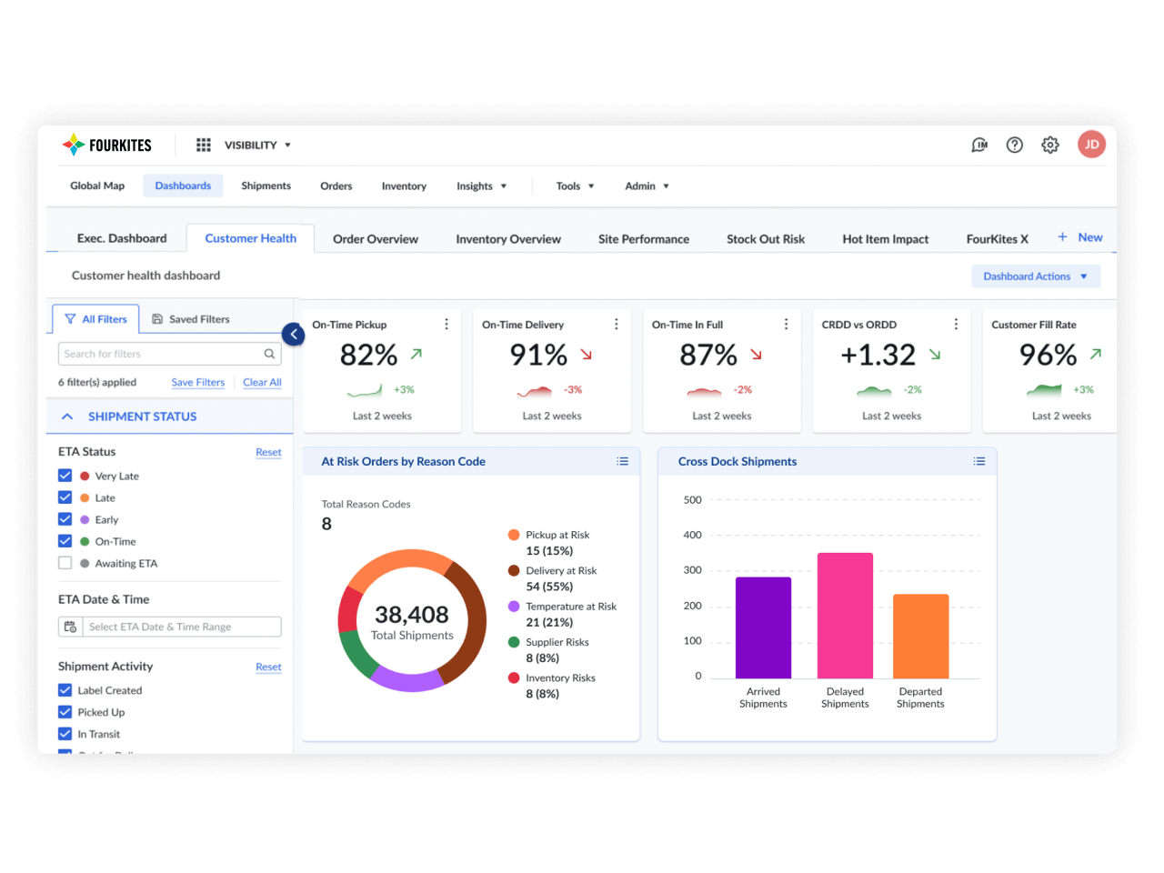
Task: Reset the Shipment Activity filters
Action: tap(268, 667)
